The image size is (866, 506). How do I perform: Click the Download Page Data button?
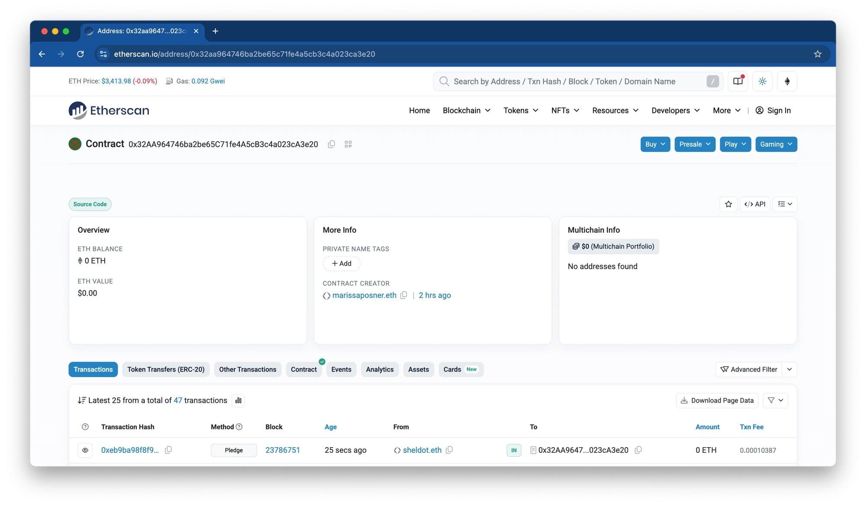(x=717, y=400)
